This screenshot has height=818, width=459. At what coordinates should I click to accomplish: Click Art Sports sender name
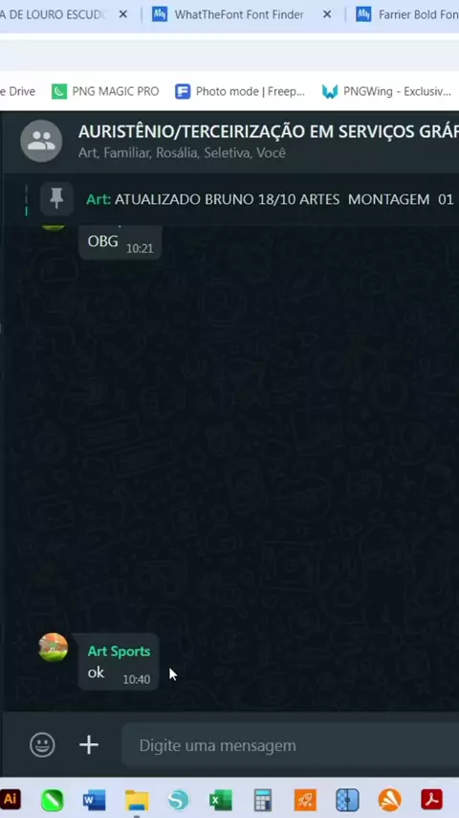[x=119, y=651]
